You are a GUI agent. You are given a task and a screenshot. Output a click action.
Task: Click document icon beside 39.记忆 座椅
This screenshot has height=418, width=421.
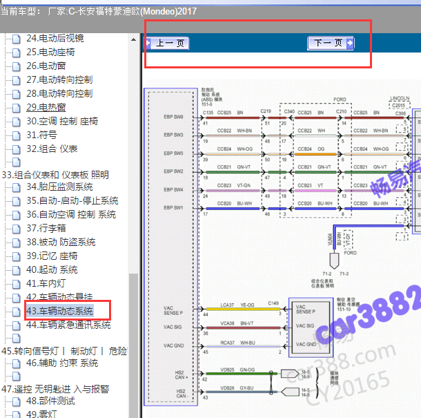pyautogui.click(x=17, y=256)
